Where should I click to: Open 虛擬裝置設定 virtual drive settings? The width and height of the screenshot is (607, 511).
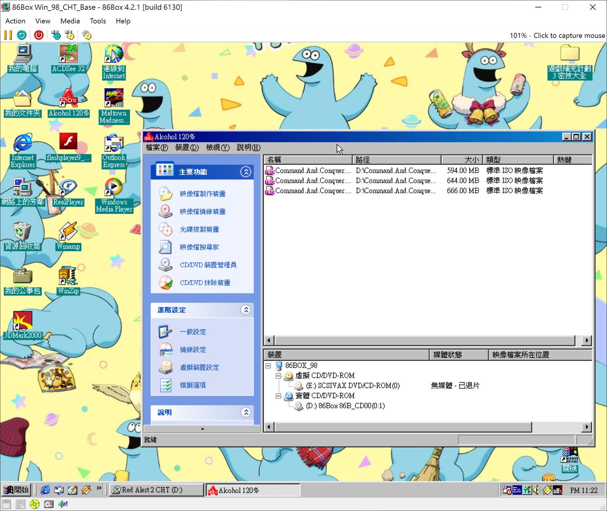pyautogui.click(x=199, y=367)
